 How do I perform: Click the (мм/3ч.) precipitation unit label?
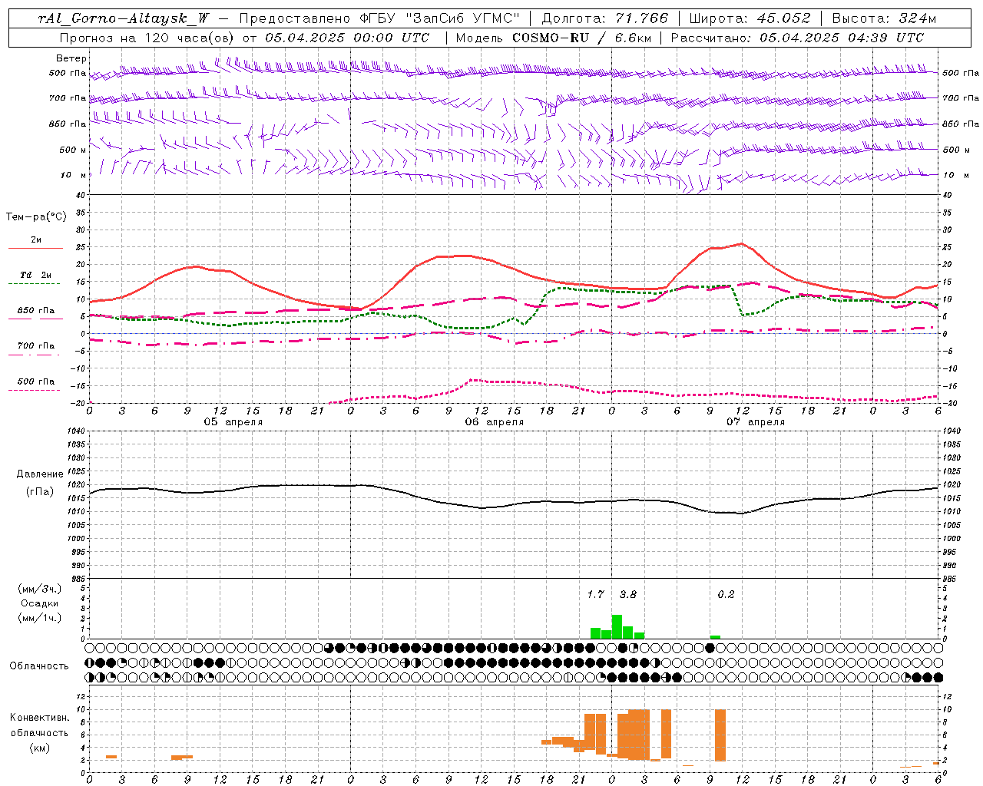[x=40, y=589]
